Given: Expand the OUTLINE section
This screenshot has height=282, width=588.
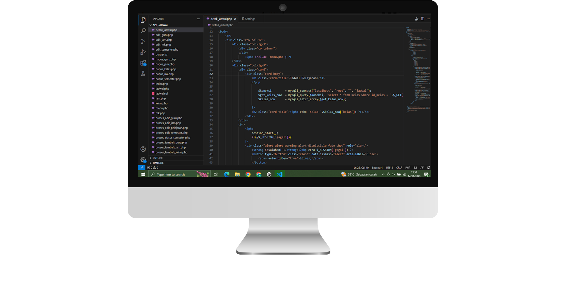Looking at the screenshot, I should pos(157,158).
